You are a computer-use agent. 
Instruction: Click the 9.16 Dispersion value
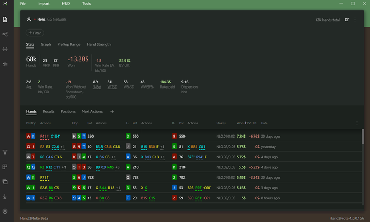click(185, 82)
